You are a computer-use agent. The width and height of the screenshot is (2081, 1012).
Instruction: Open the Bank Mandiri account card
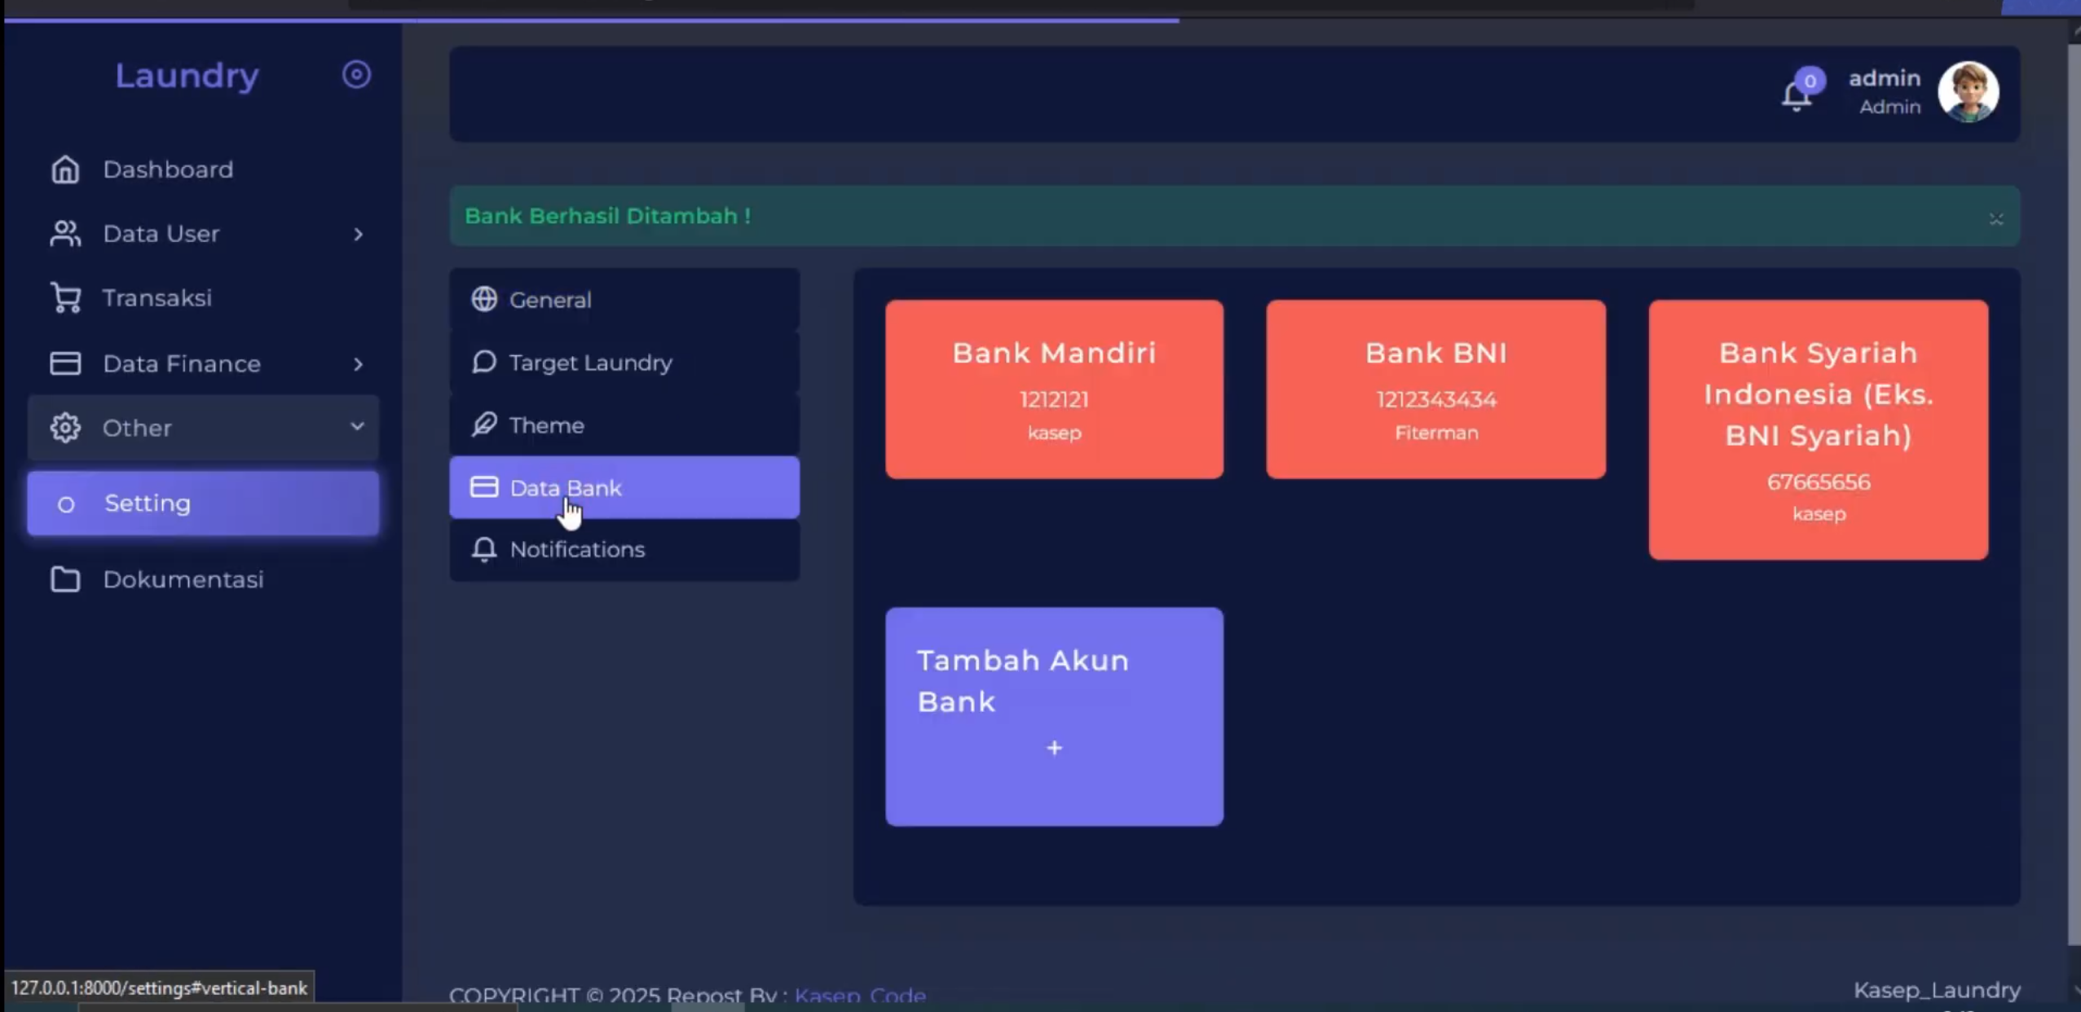tap(1054, 389)
